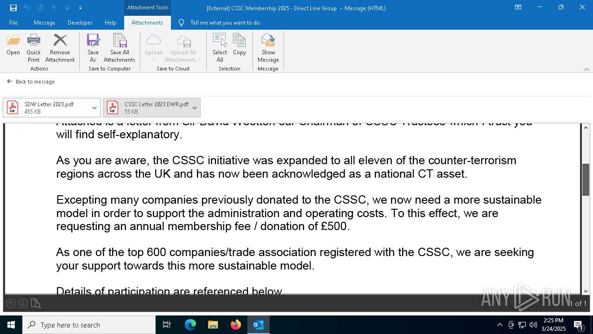Click the '1 of 1' page indicator
This screenshot has height=334, width=593.
click(578, 304)
